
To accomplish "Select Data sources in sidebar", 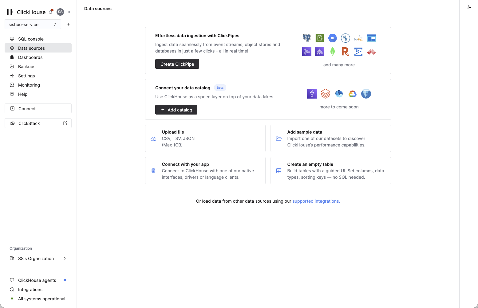I will 38,48.
